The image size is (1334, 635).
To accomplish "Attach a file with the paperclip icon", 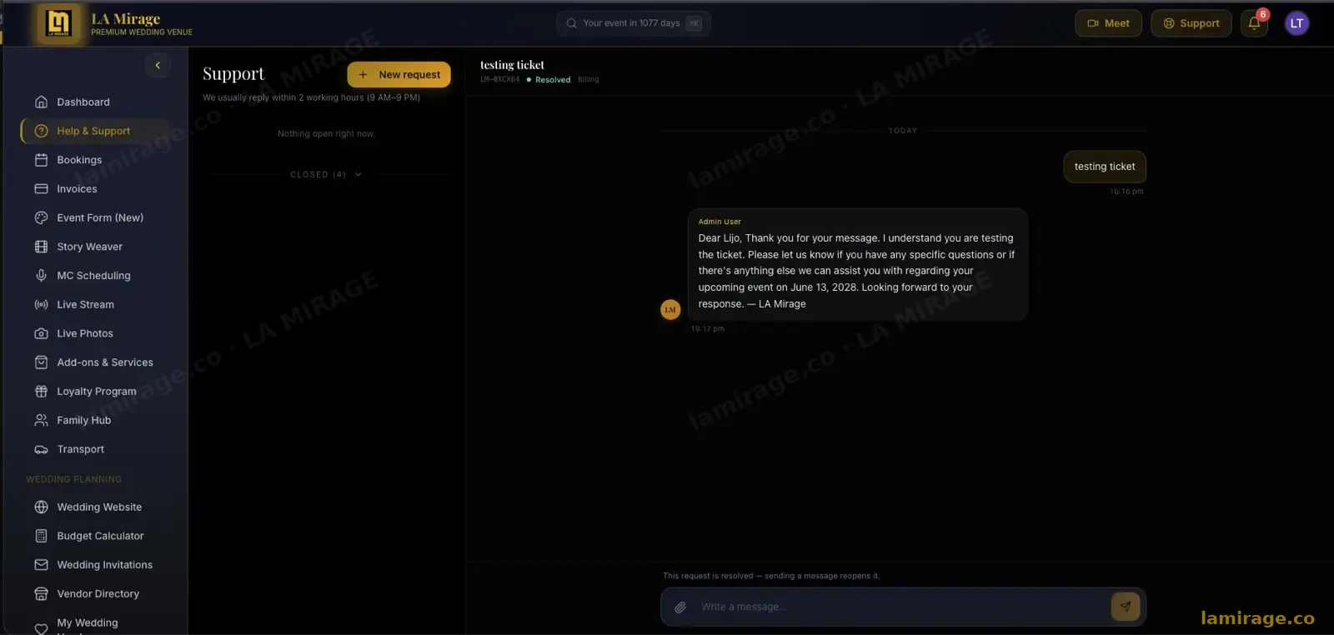I will coord(680,607).
